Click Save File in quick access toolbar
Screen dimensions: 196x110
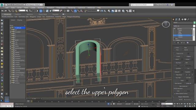click(x=12, y=5)
